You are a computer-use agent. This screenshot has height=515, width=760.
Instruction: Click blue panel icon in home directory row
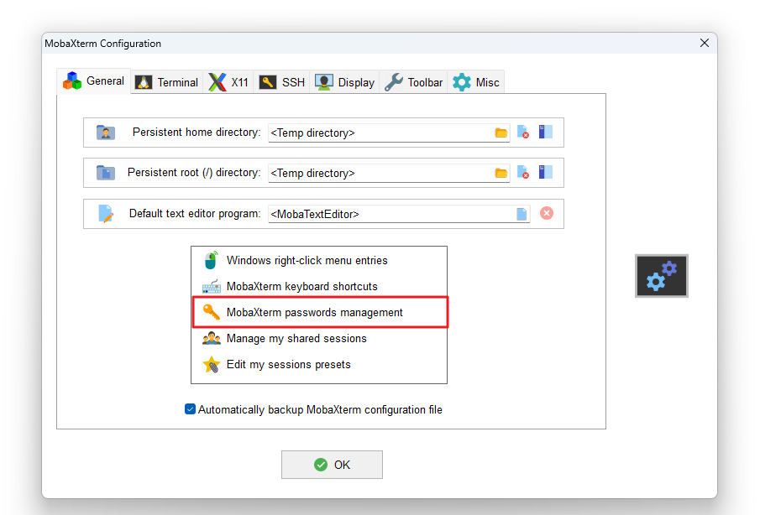546,132
